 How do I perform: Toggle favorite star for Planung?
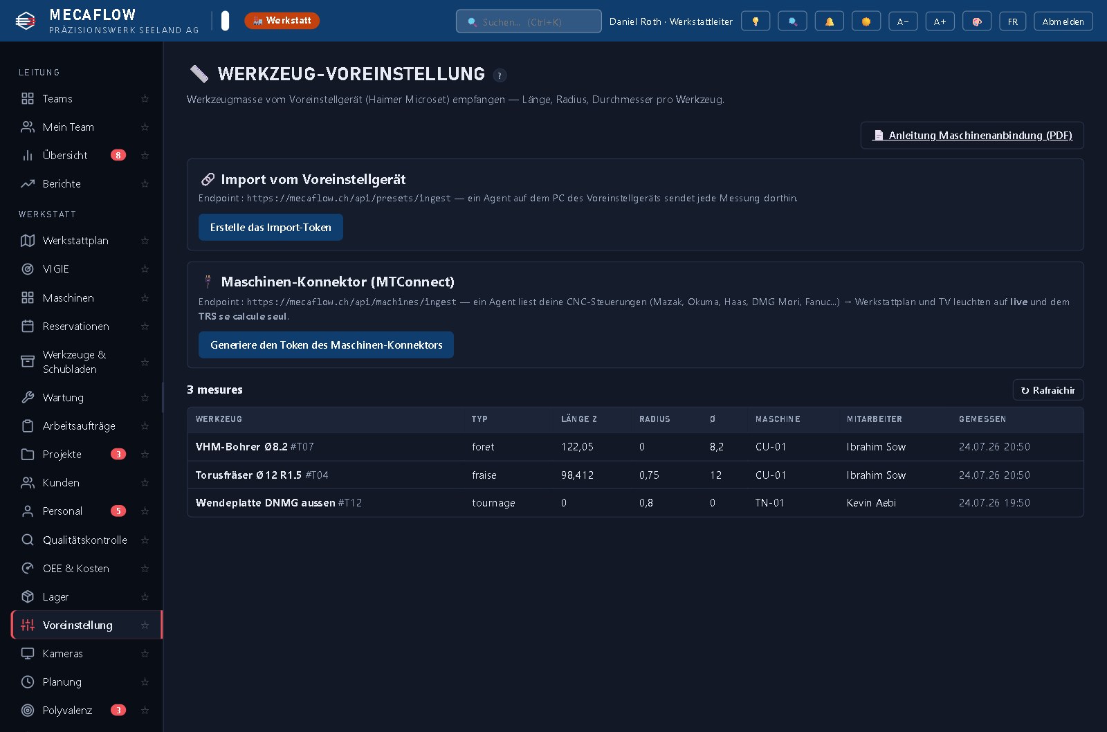pos(145,682)
